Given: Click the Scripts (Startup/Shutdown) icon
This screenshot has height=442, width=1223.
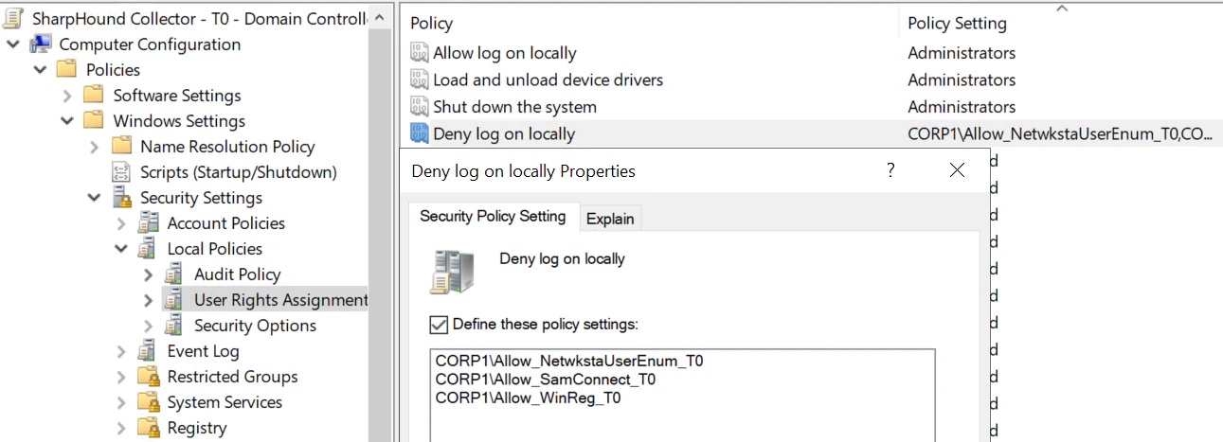Looking at the screenshot, I should [120, 172].
